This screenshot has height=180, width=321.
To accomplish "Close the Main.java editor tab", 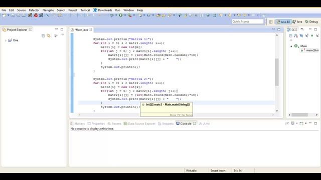I will click(91, 30).
